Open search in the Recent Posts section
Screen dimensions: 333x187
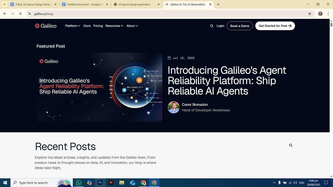[291, 145]
